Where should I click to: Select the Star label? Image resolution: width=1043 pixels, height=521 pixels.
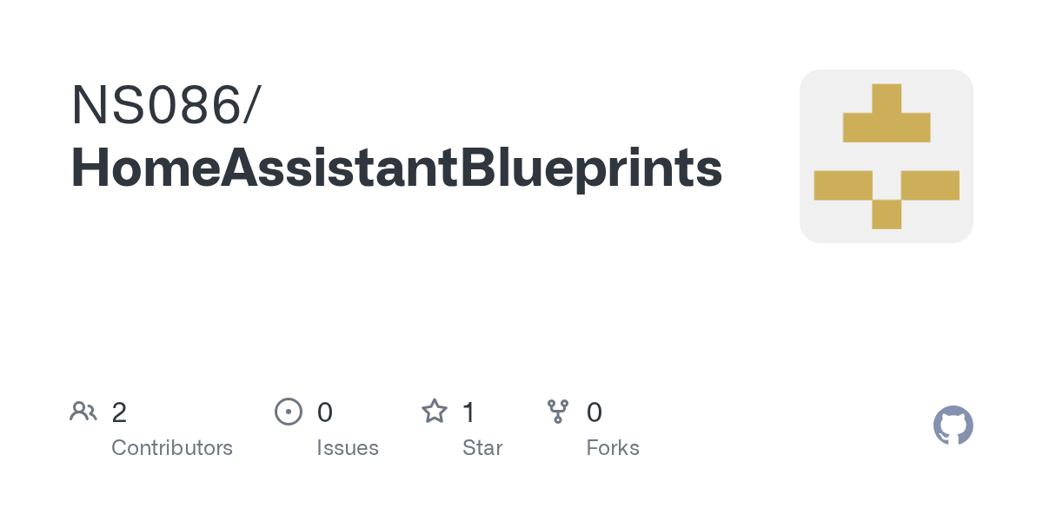coord(482,448)
